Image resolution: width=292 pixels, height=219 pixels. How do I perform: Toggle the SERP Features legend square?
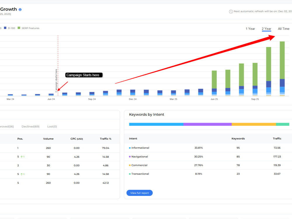(x=19, y=28)
